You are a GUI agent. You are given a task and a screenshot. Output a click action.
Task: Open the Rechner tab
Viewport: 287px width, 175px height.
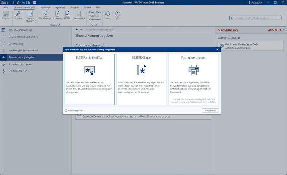click(87, 8)
